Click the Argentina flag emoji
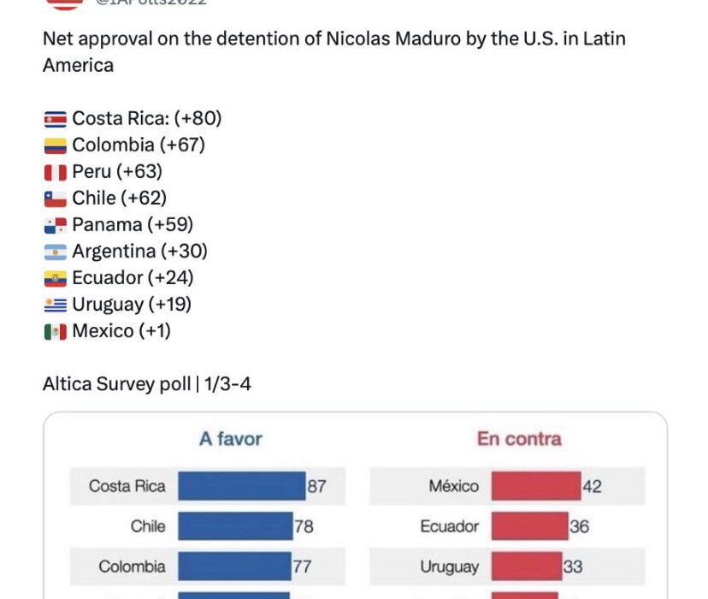This screenshot has height=599, width=708. tap(55, 252)
